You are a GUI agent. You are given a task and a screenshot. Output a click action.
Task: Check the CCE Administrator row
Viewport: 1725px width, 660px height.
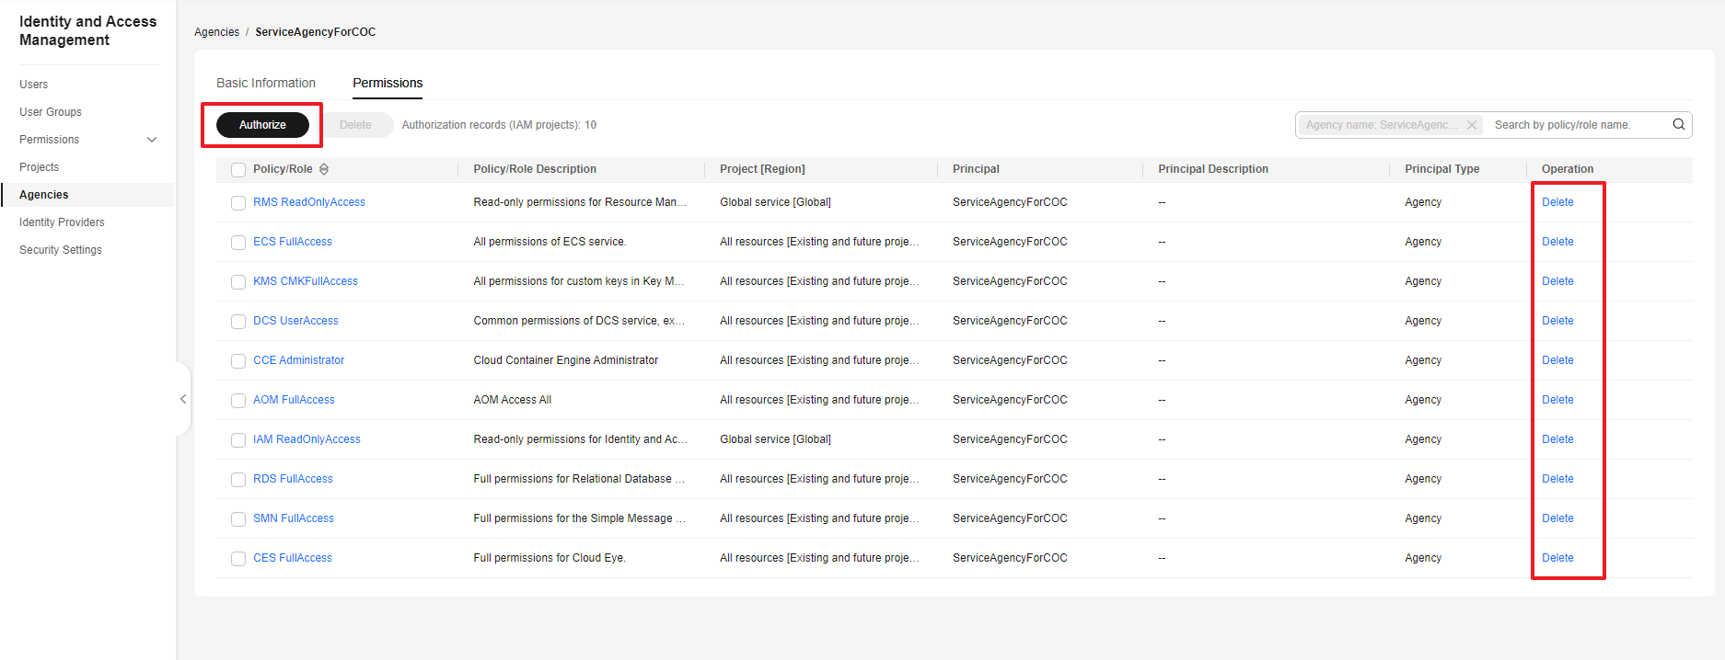[x=238, y=361]
